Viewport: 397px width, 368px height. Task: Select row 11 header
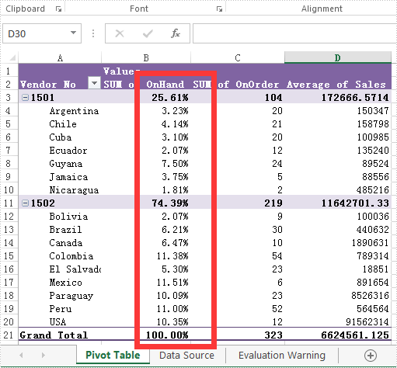click(9, 203)
